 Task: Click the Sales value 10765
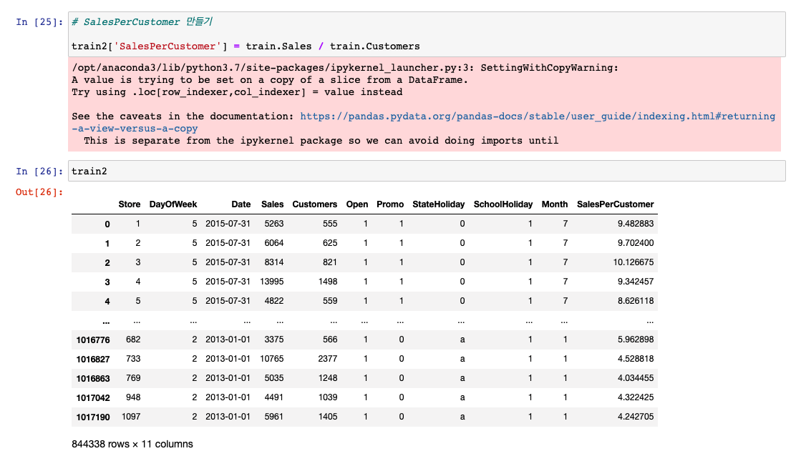click(x=272, y=359)
